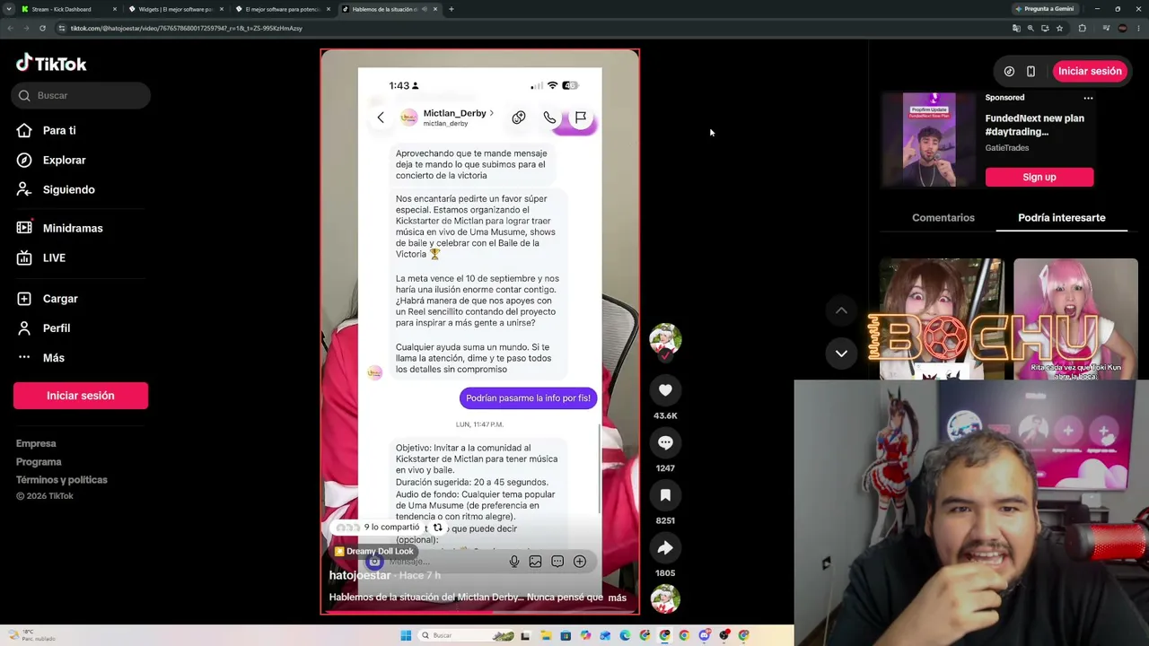The height and width of the screenshot is (646, 1149).
Task: Like the video with the heart icon
Action: (665, 390)
